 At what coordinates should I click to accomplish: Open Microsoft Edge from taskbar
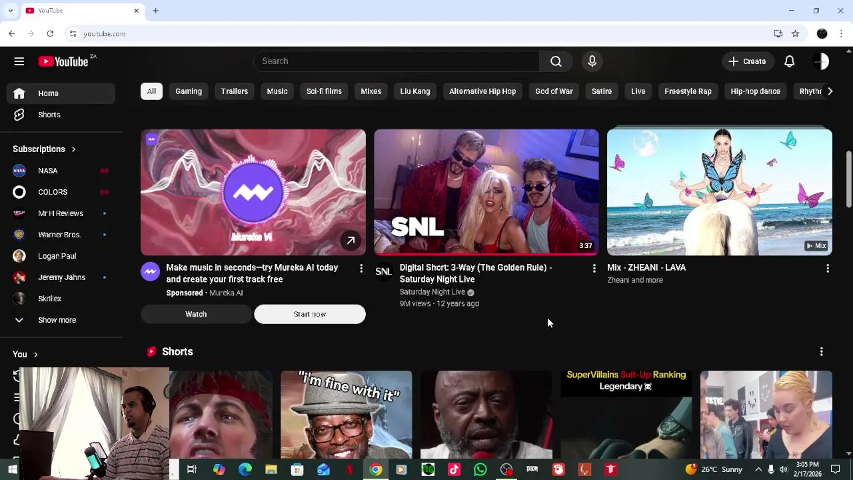click(x=245, y=470)
